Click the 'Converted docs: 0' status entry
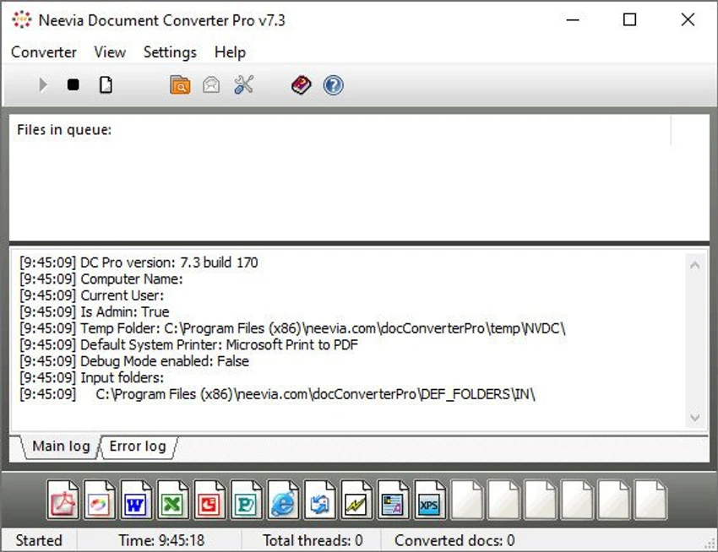The image size is (718, 552). tap(454, 540)
